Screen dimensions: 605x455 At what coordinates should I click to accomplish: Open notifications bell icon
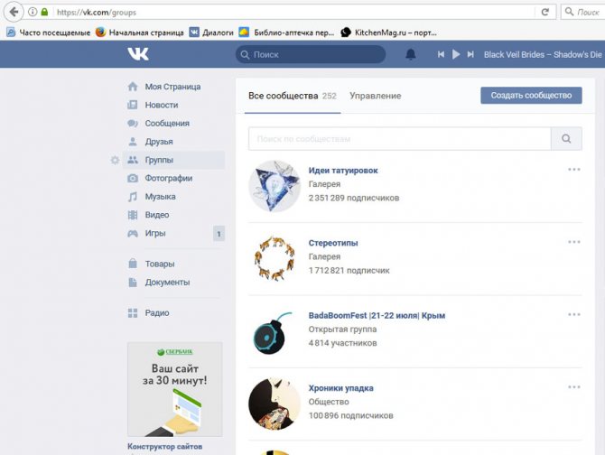coord(411,55)
